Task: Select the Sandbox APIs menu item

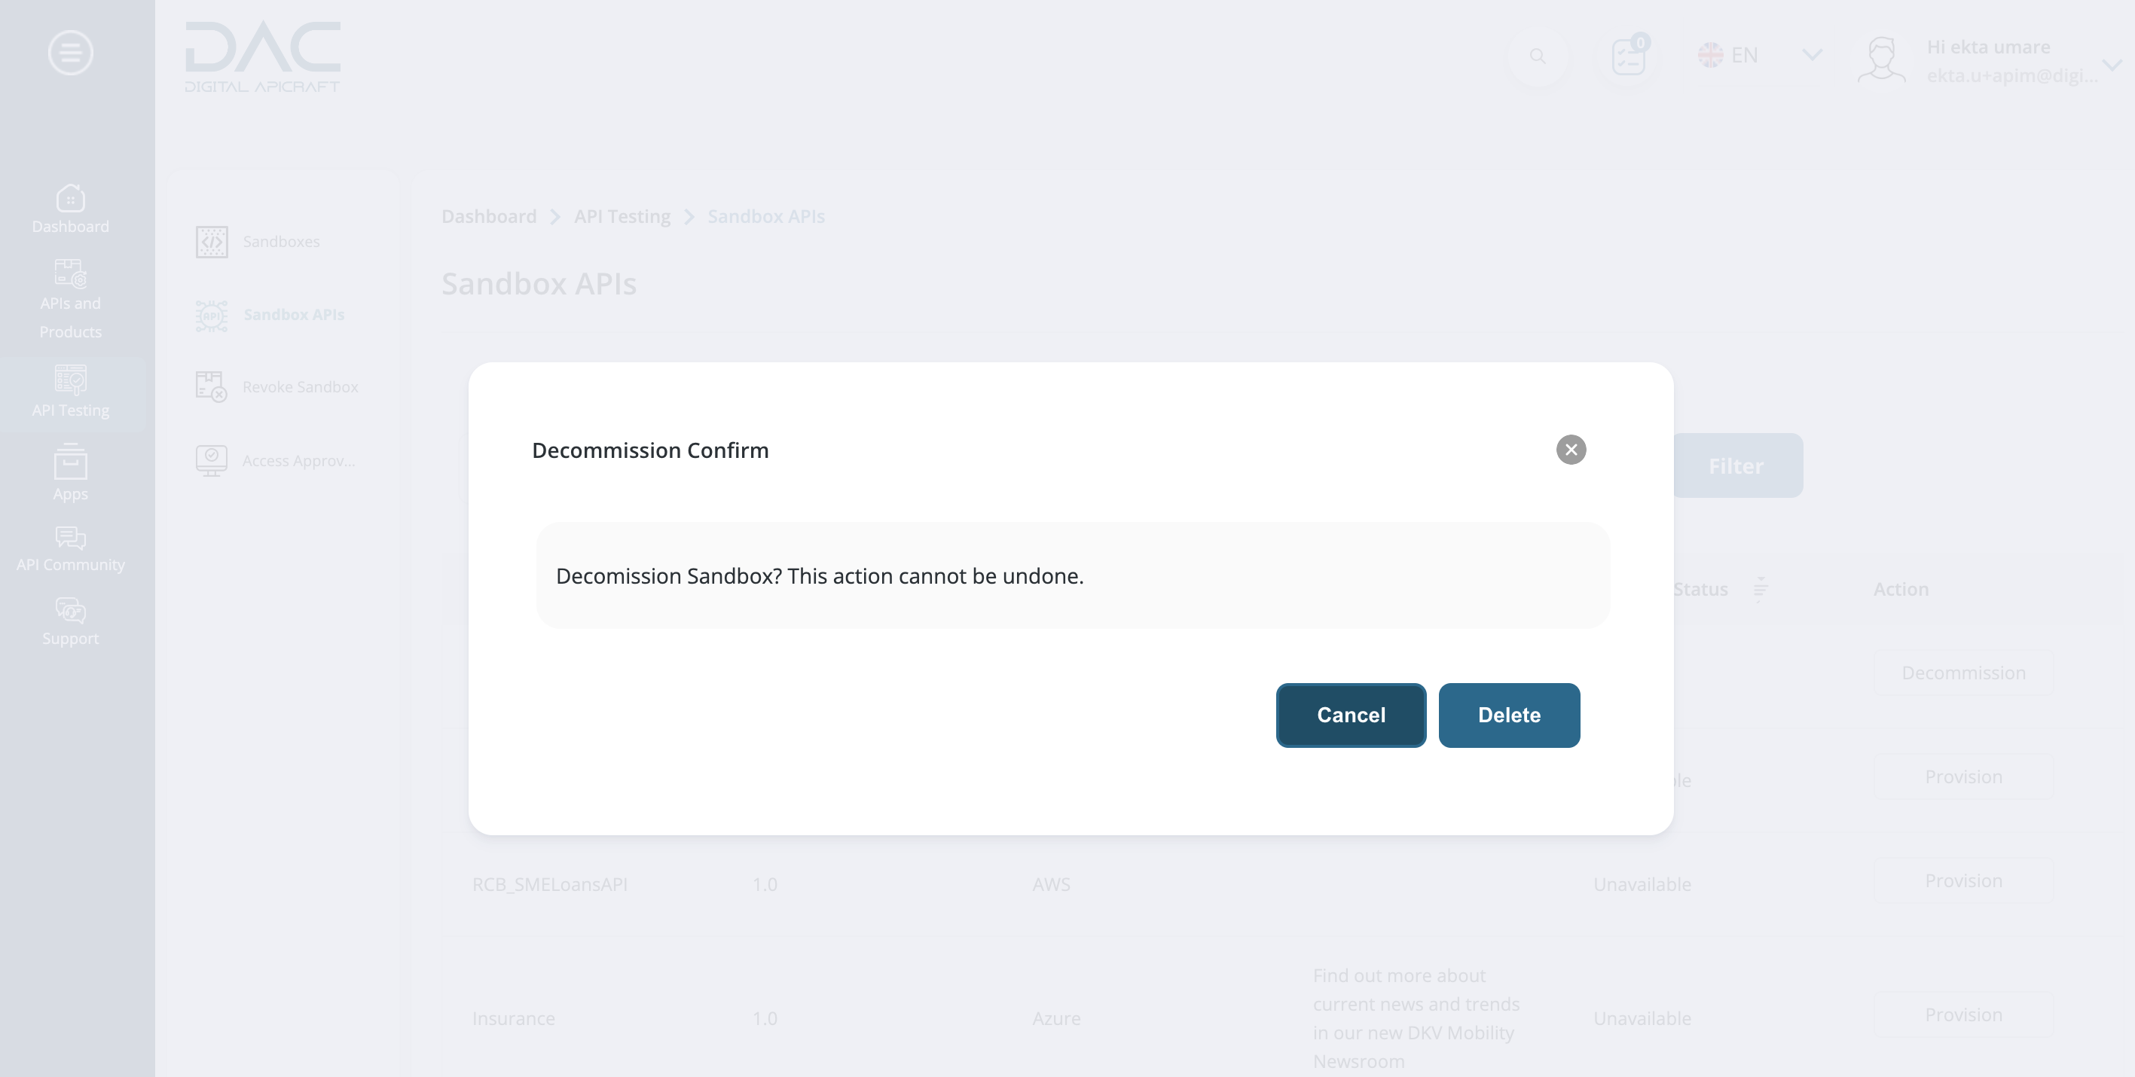Action: (294, 313)
